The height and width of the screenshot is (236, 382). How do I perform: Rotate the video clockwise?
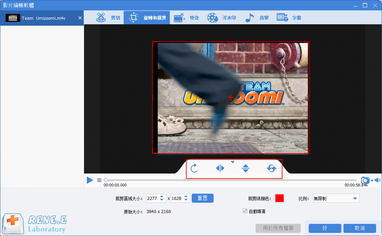194,168
